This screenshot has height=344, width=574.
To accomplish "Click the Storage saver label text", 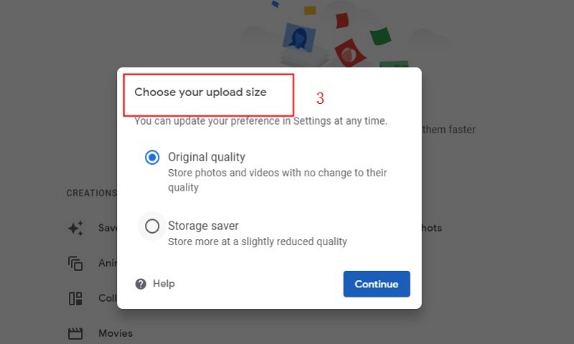I will (203, 226).
